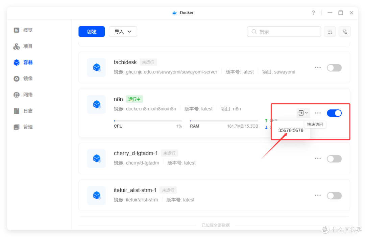This screenshot has height=237, width=365.
Task: Click the blue 创建 create button
Action: pos(92,32)
